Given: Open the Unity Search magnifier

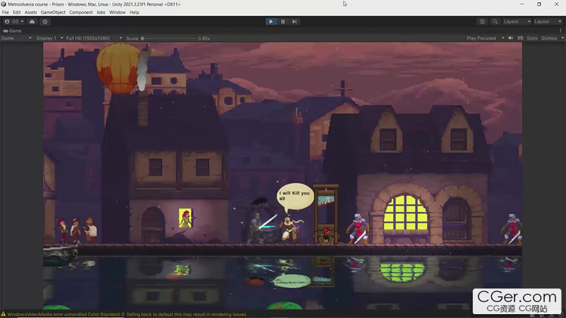Looking at the screenshot, I should [495, 22].
